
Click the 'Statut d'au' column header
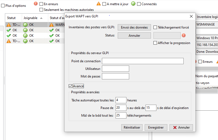click(56, 18)
